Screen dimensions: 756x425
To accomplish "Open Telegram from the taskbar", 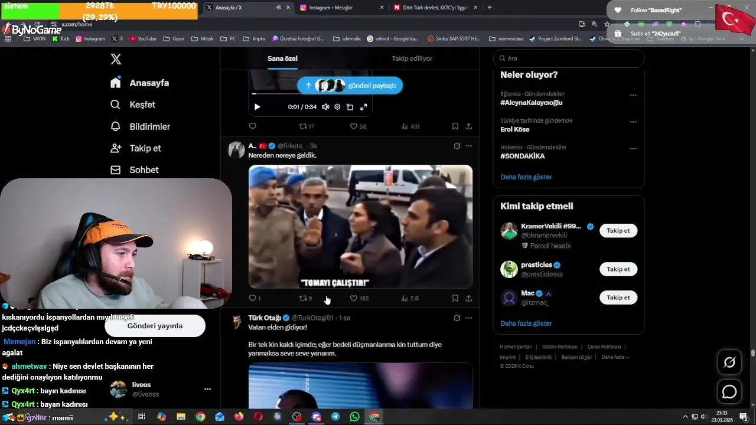I will pos(335,417).
